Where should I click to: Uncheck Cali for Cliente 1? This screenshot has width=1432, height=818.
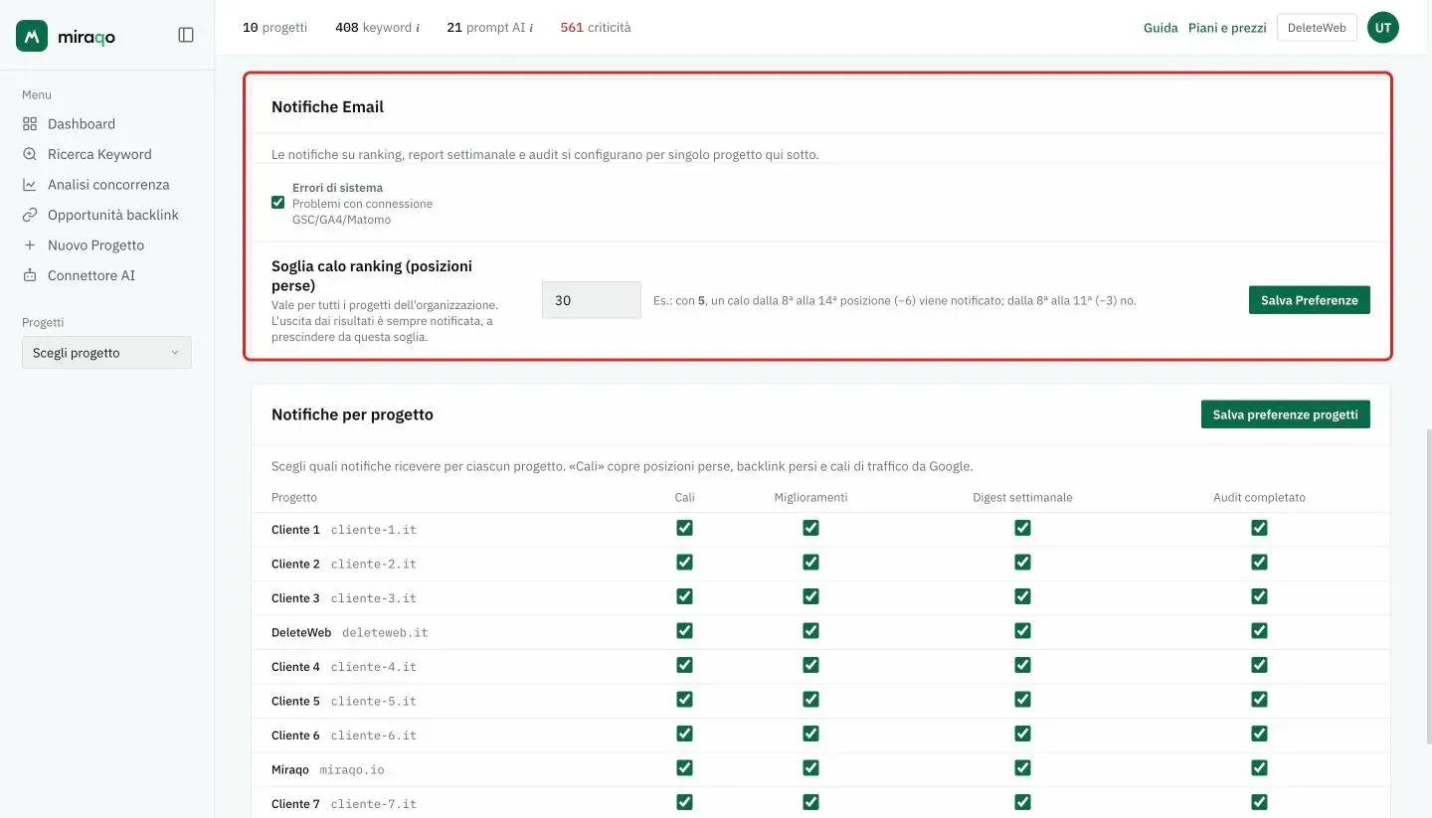(684, 529)
